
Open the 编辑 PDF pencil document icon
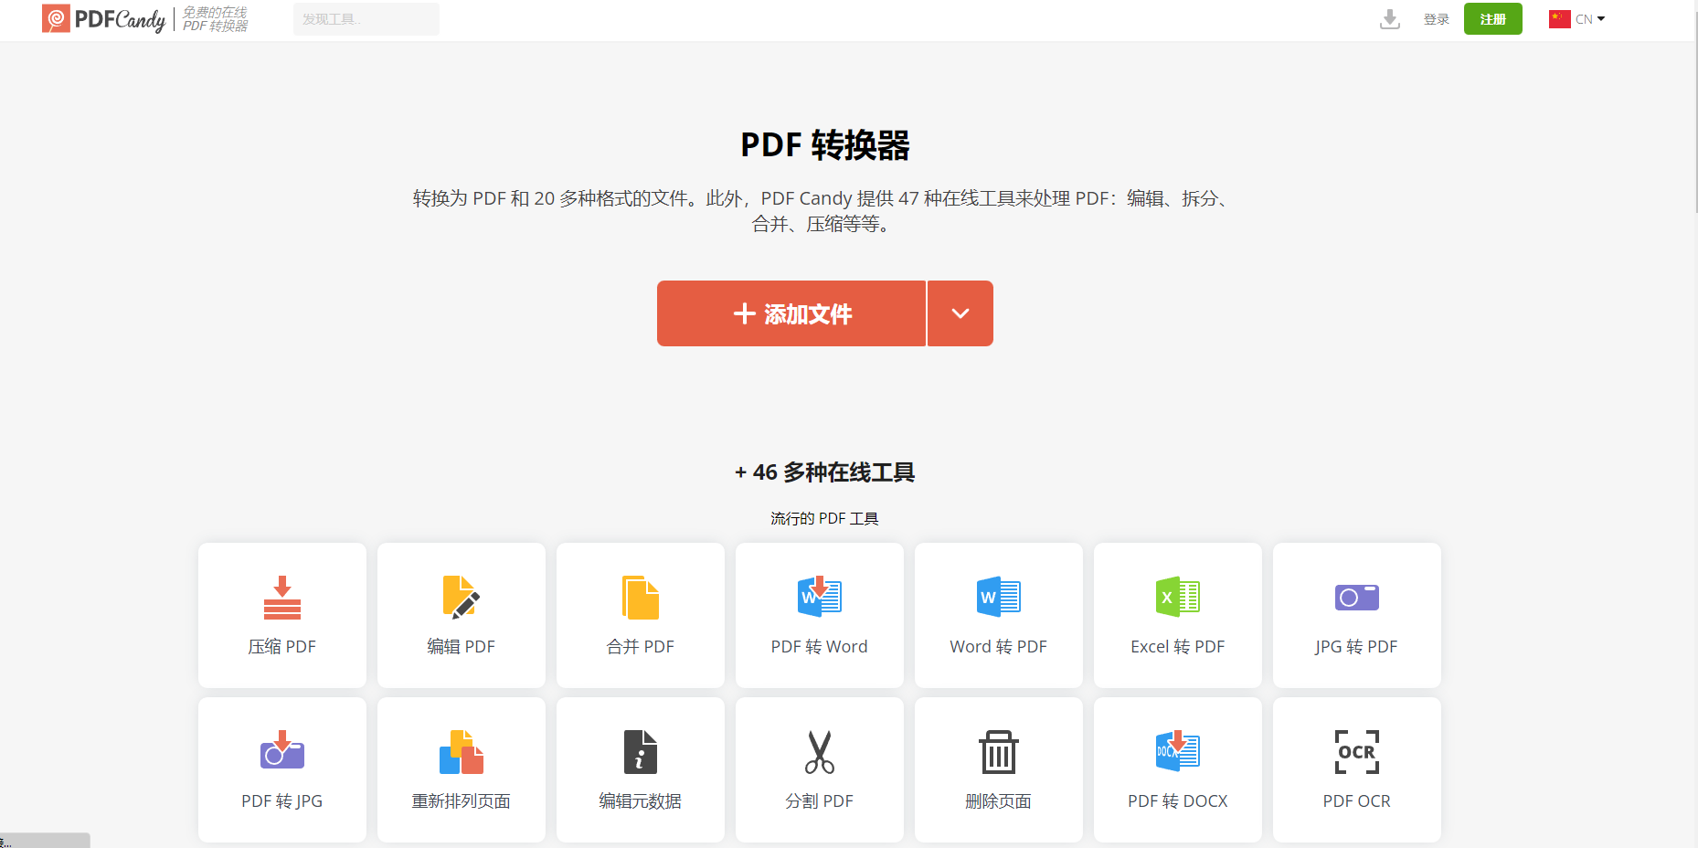[x=462, y=598]
